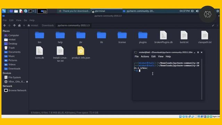Open the file manager Help menu
The image size is (222, 125).
pos(32,20)
